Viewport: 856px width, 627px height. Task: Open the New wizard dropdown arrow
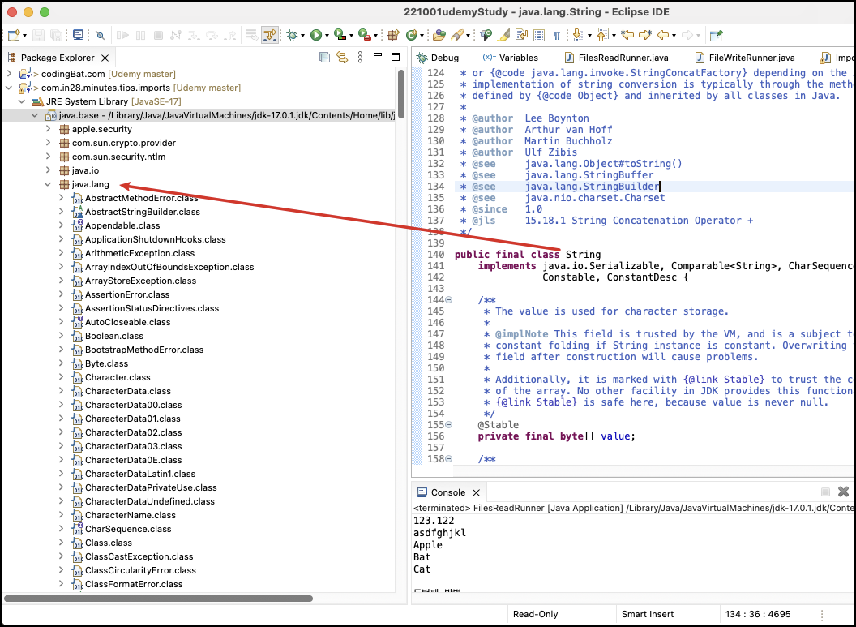pyautogui.click(x=24, y=36)
